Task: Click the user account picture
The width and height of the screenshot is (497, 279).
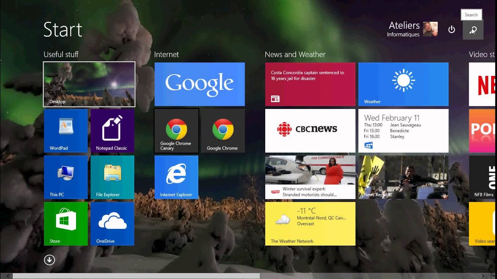Action: pos(430,29)
